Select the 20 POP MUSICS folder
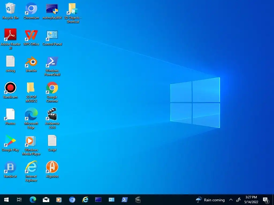274x205 pixels. point(31,92)
